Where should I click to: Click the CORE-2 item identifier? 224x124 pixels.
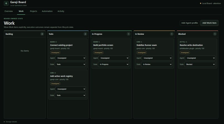point(53,73)
